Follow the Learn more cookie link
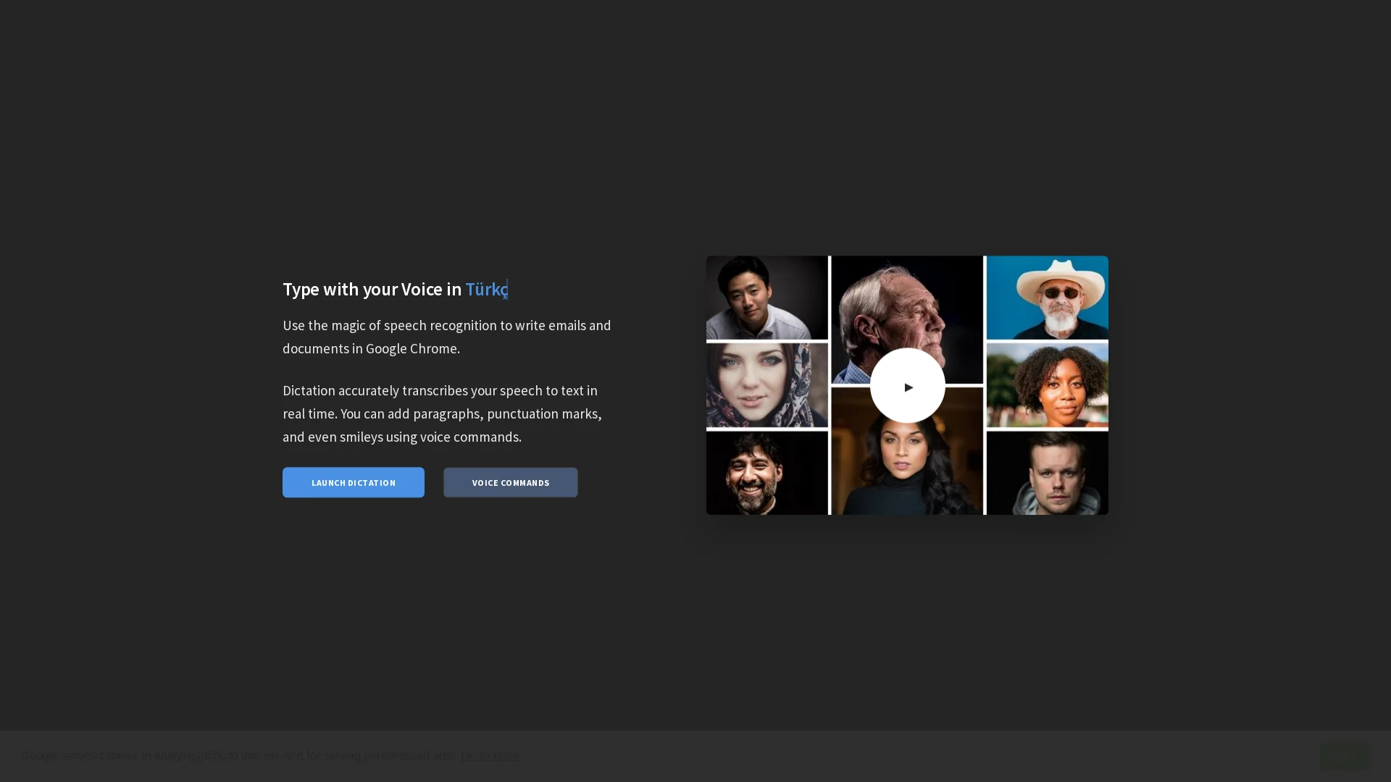Screen dimensions: 1391x782 coord(490,756)
